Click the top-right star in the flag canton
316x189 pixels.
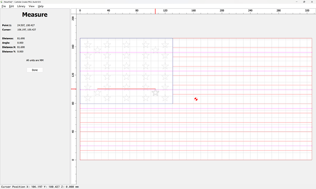coord(165,44)
